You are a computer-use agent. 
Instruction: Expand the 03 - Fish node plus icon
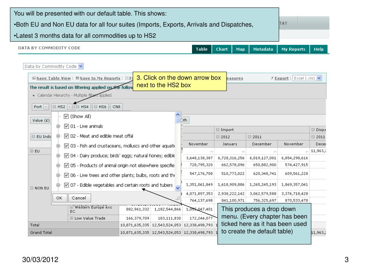point(58,146)
